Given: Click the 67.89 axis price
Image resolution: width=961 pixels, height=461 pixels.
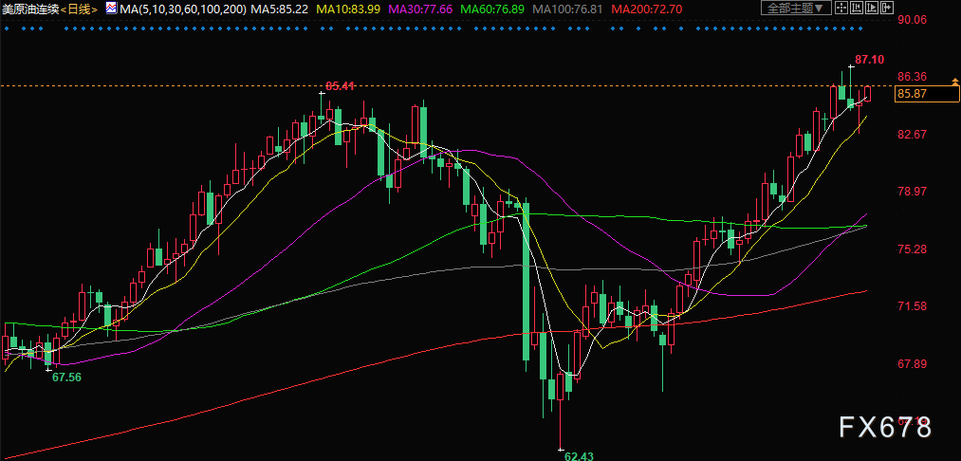Looking at the screenshot, I should click(912, 364).
